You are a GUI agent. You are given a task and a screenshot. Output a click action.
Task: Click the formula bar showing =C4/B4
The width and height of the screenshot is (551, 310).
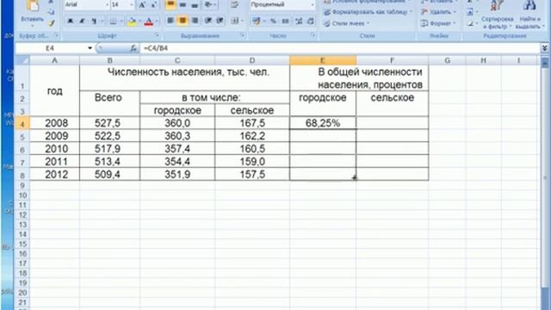[x=340, y=48]
